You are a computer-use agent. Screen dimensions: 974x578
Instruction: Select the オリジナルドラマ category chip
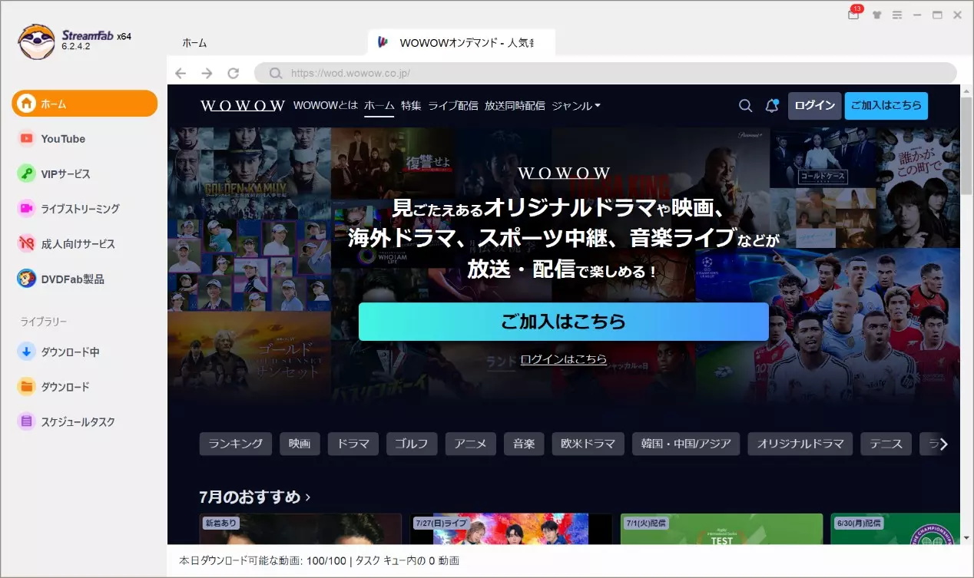pos(800,444)
